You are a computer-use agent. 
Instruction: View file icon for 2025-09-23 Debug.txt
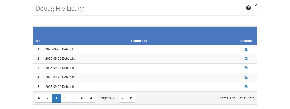point(246,77)
